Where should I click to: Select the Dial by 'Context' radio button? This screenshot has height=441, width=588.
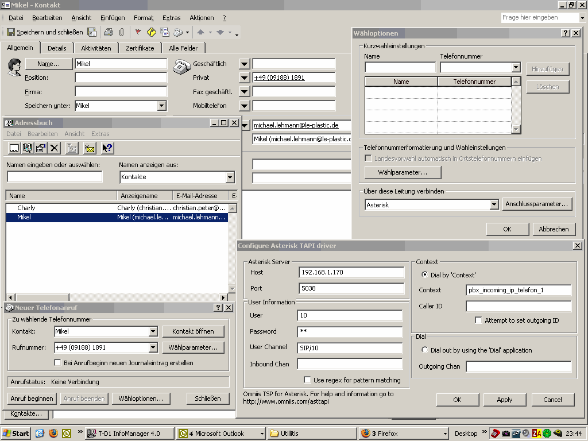424,275
